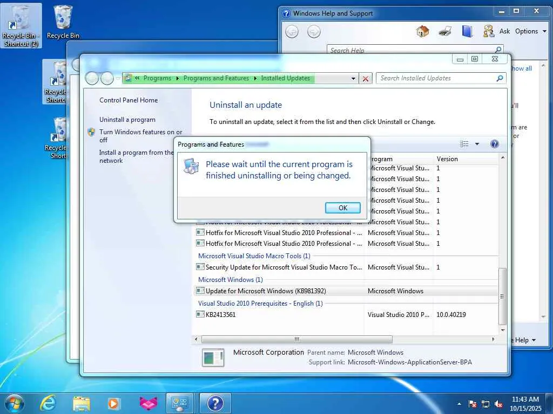Expand arrow after Programs and Features breadcrumb
The width and height of the screenshot is (553, 414).
(x=255, y=78)
